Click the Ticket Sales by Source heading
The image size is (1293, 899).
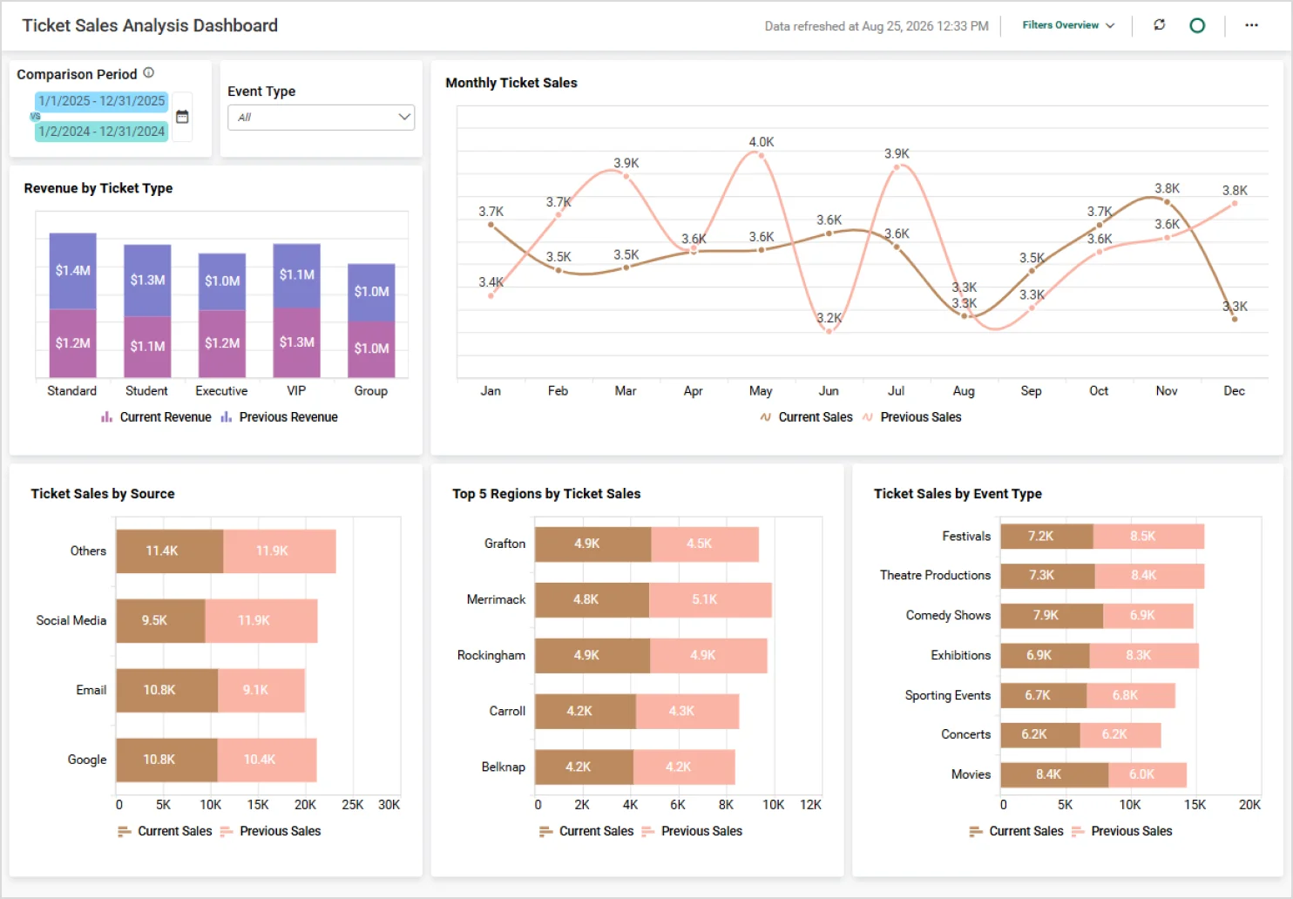click(x=103, y=494)
